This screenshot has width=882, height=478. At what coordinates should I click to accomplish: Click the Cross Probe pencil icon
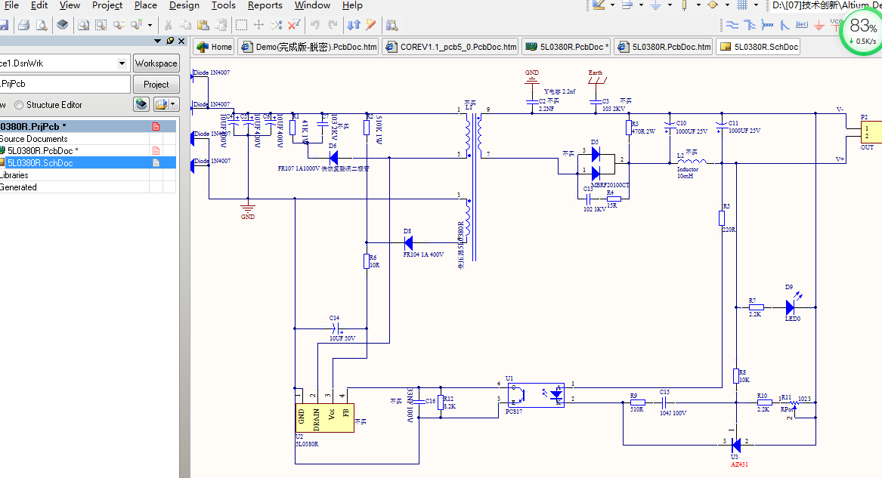pyautogui.click(x=370, y=25)
